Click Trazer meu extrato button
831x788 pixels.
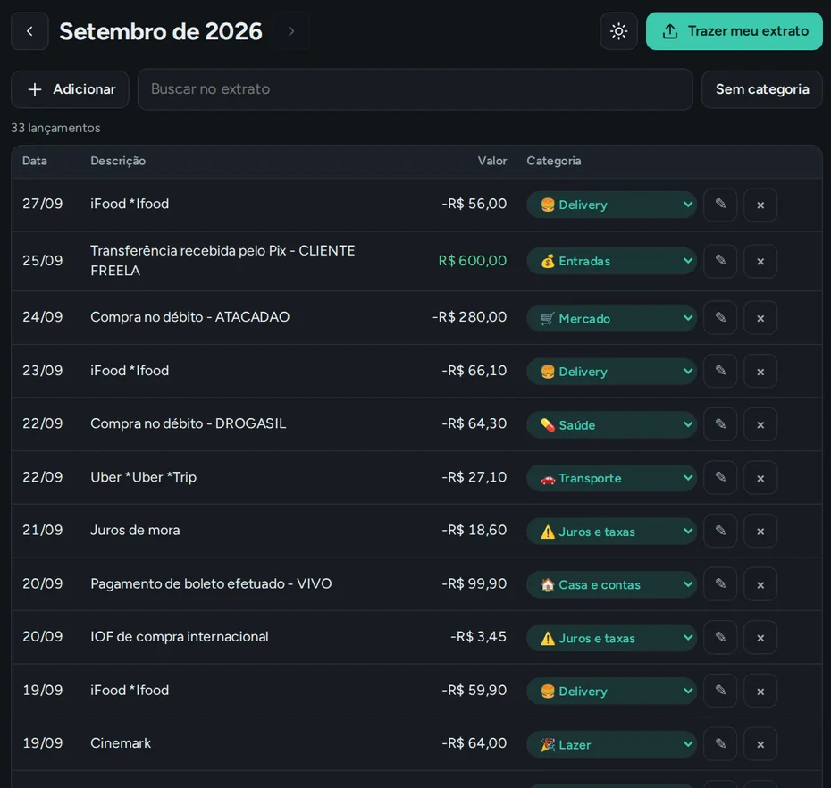point(734,31)
